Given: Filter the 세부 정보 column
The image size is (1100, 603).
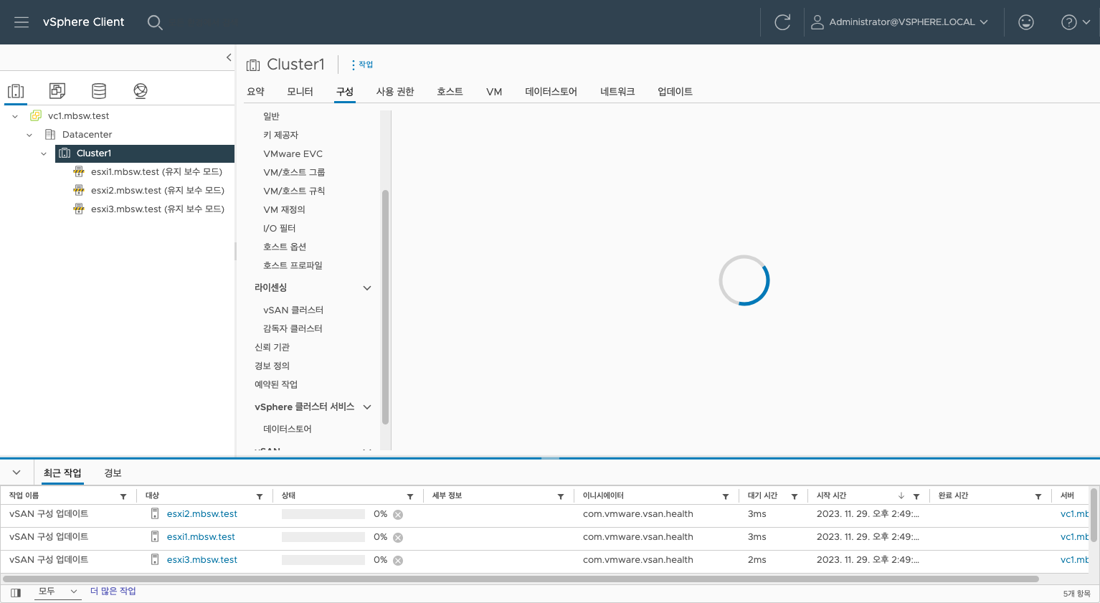Looking at the screenshot, I should pos(561,496).
